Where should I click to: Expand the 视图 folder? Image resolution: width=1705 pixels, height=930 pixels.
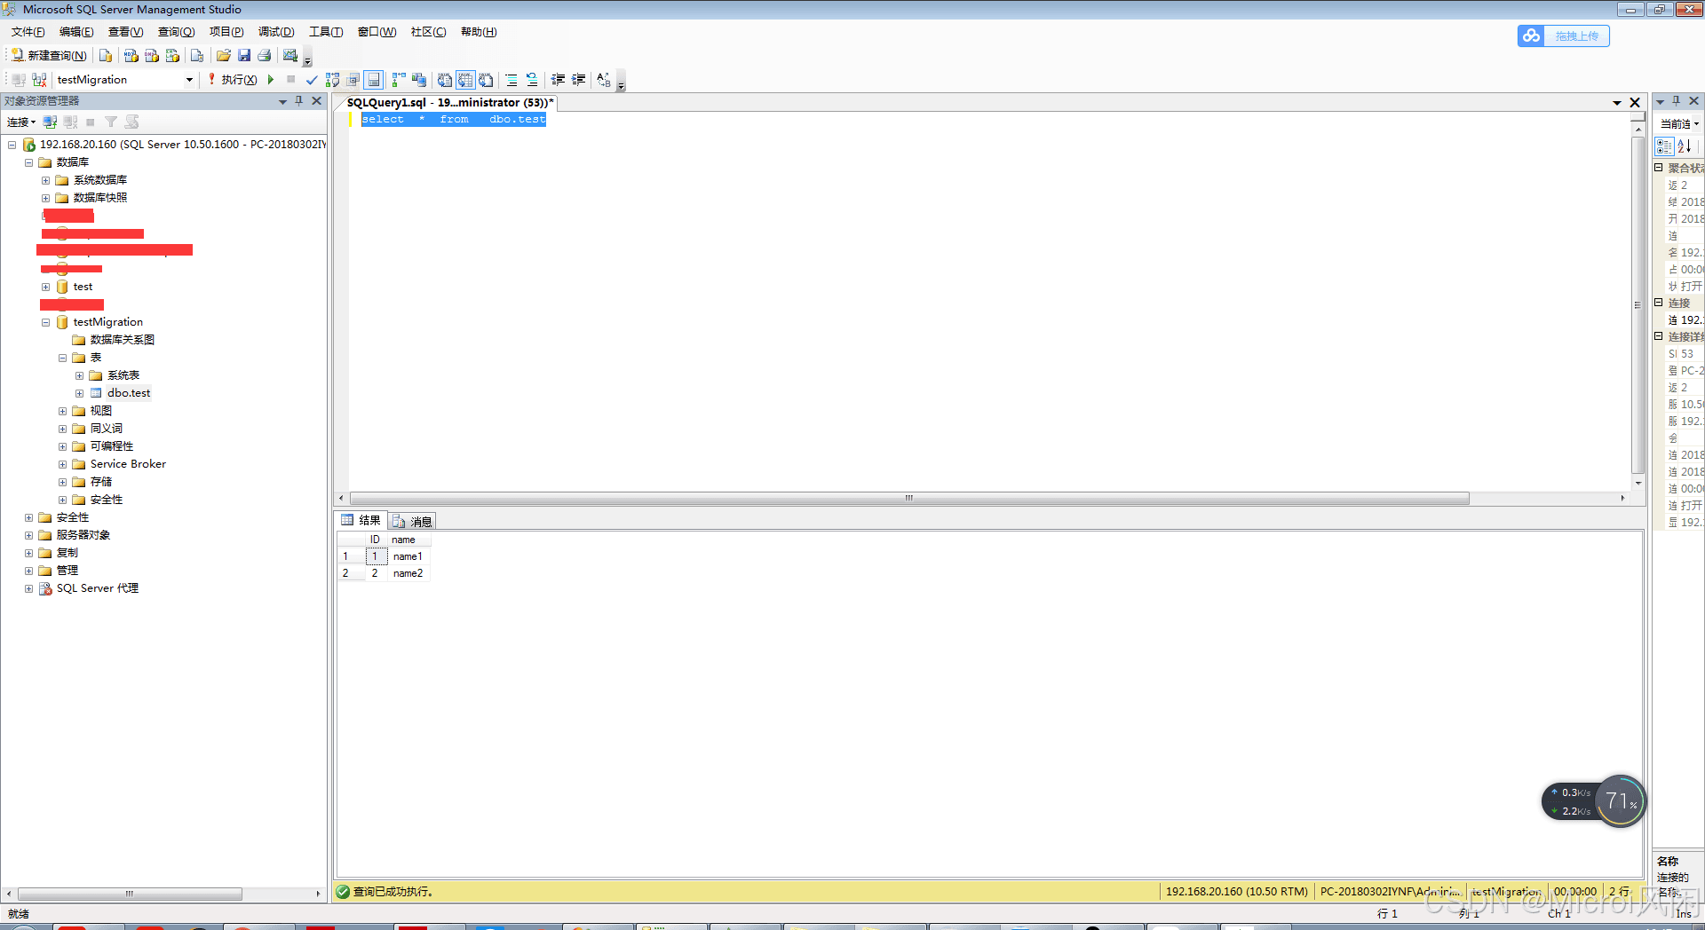point(62,411)
